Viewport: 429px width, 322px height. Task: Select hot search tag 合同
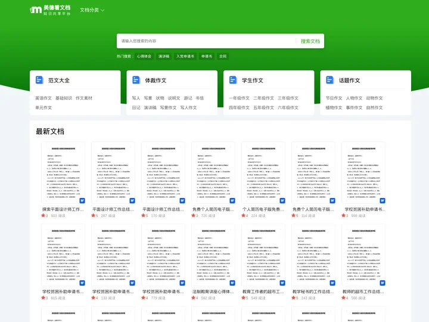(x=223, y=56)
